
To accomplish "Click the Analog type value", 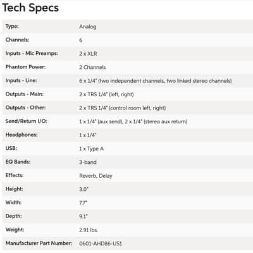I will point(88,27).
